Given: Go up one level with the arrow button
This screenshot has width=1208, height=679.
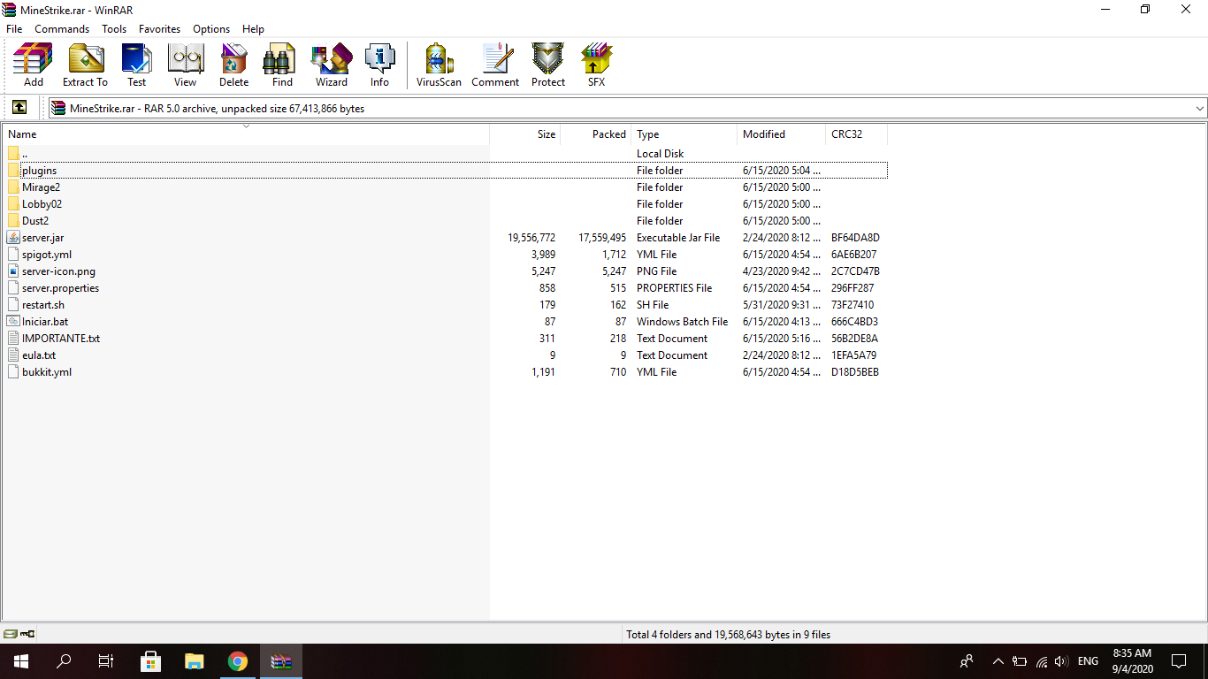Looking at the screenshot, I should [19, 108].
